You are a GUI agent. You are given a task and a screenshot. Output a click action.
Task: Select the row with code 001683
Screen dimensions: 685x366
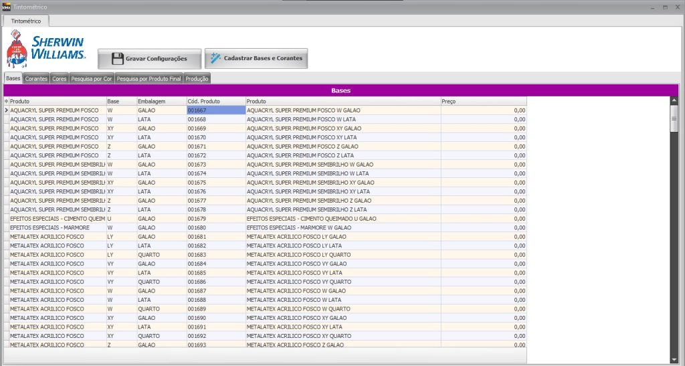pyautogui.click(x=197, y=255)
